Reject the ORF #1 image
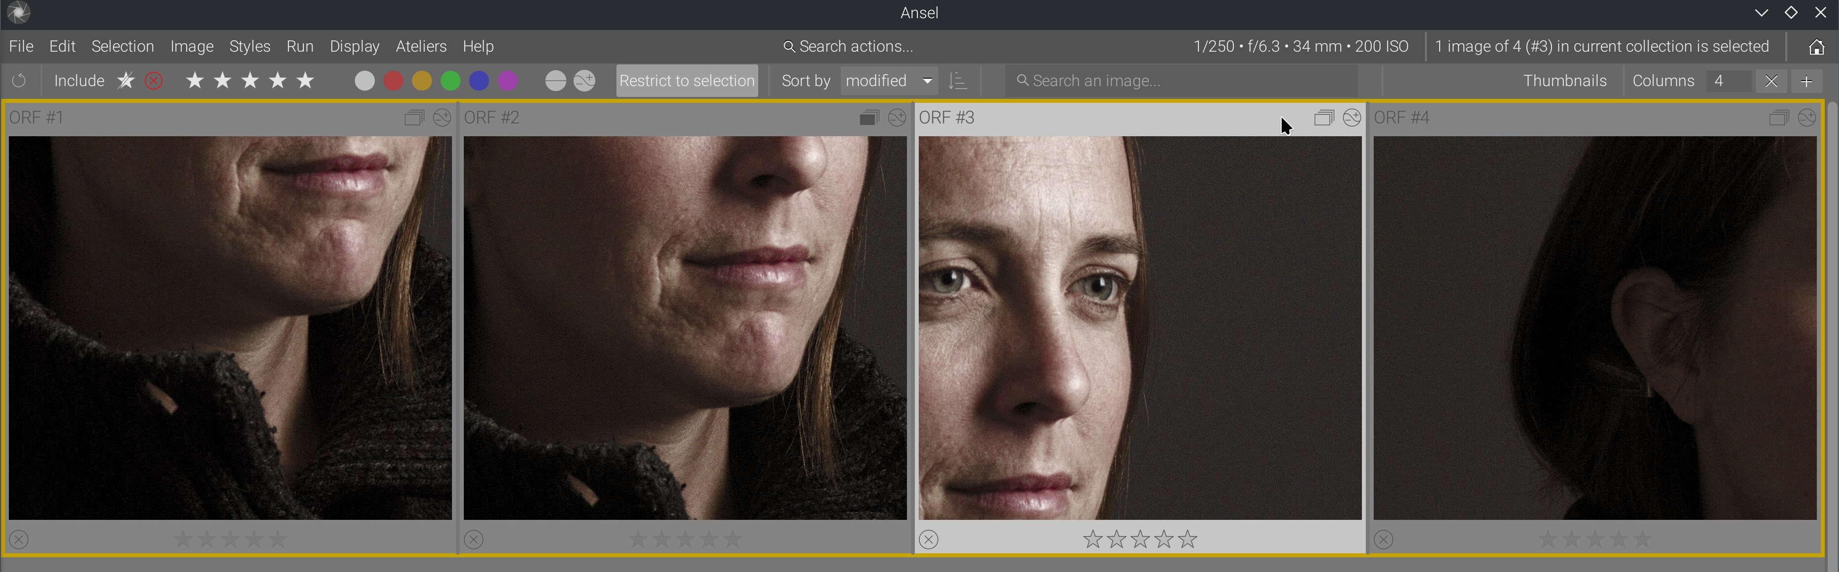 tap(19, 539)
